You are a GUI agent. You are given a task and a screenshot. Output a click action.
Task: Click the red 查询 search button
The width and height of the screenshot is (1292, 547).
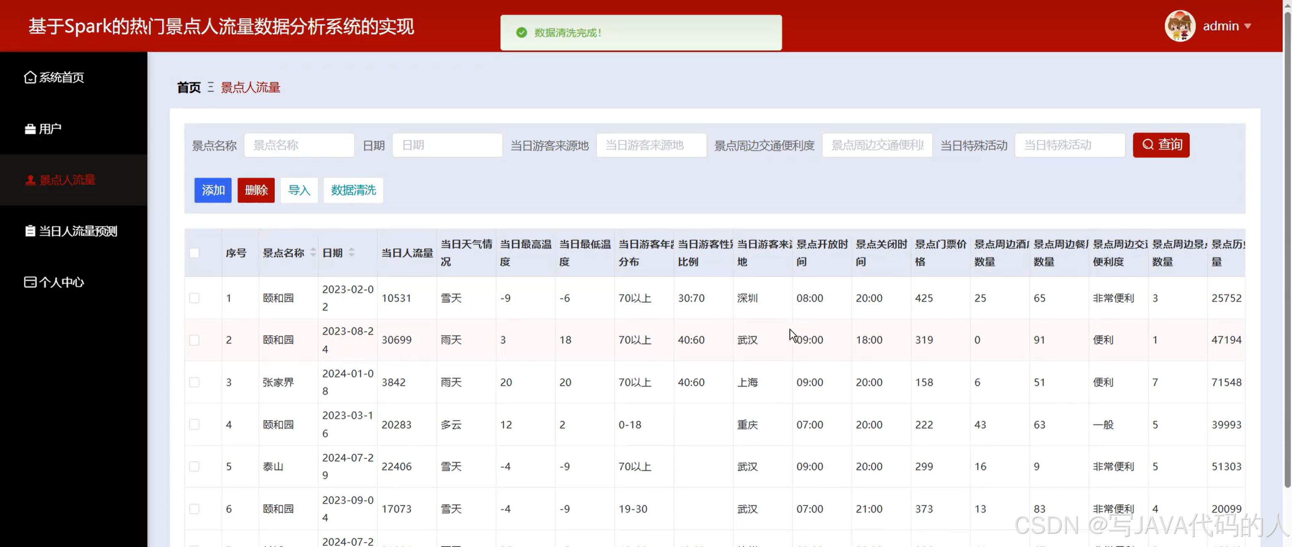pos(1161,145)
